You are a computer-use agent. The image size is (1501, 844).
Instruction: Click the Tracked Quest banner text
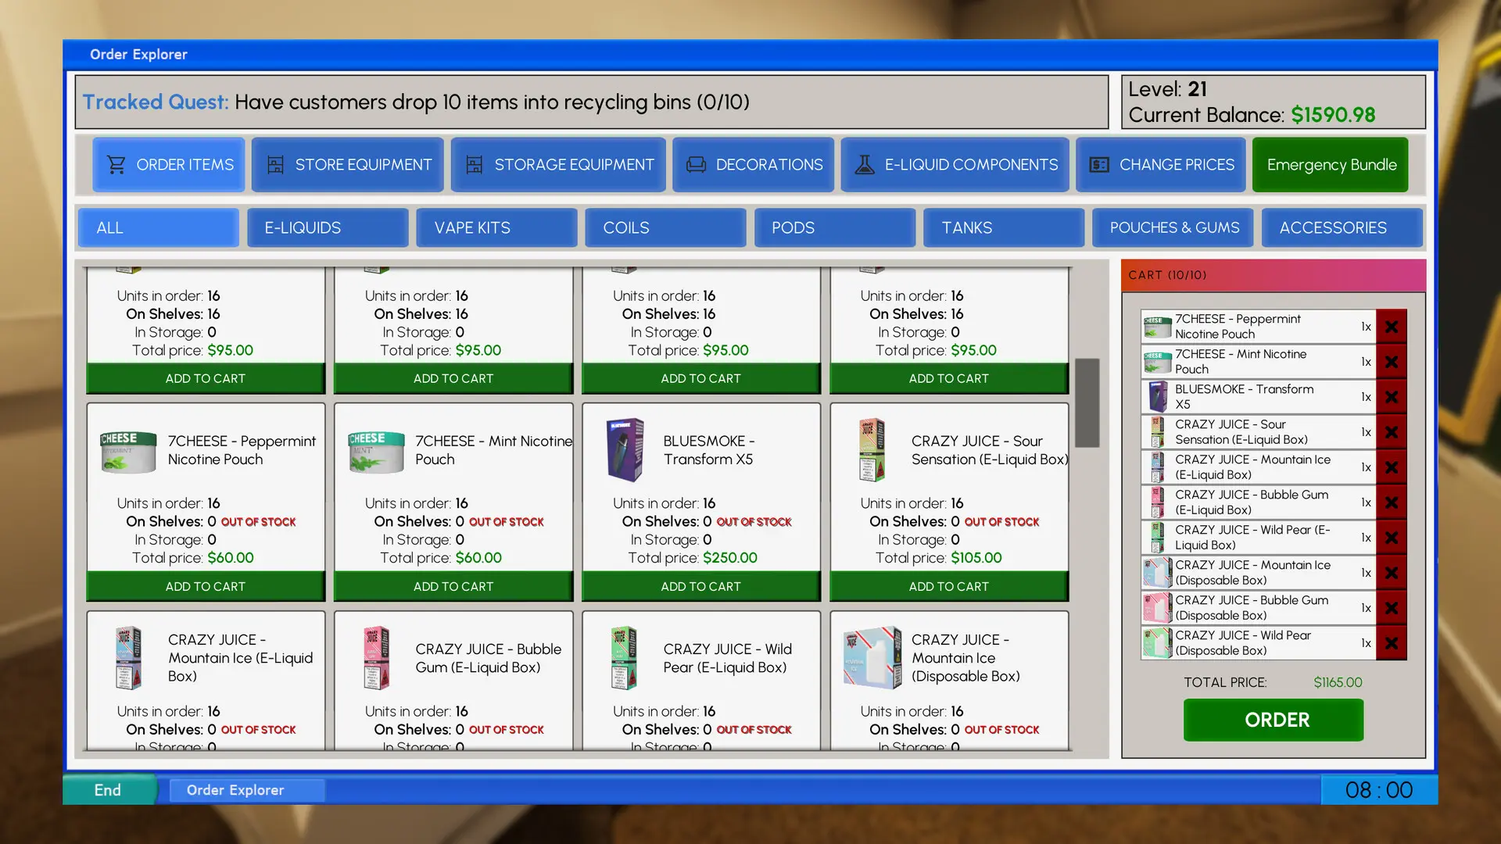(x=416, y=102)
